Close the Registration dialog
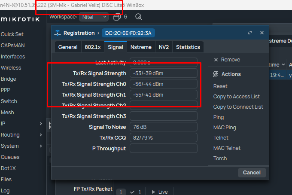This screenshot has height=195, width=292. [x=262, y=33]
